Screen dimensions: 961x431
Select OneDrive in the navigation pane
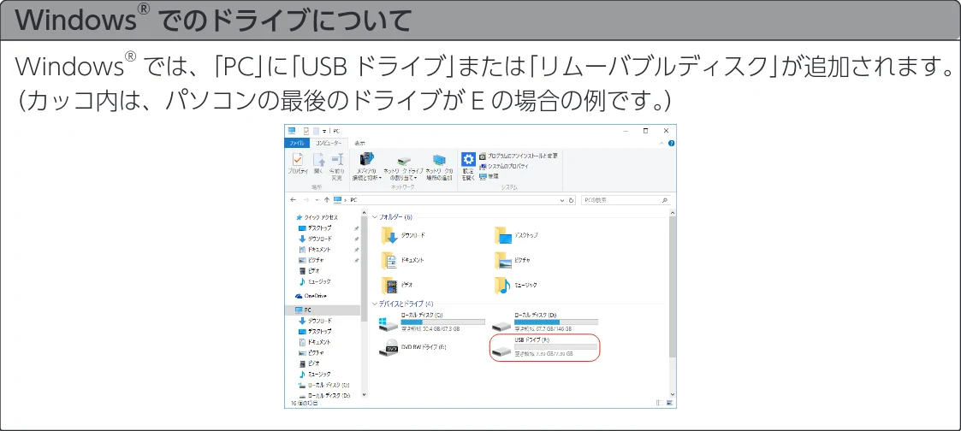311,296
